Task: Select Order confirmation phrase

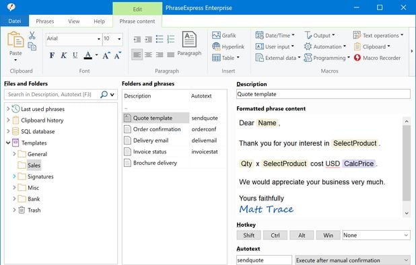Action: coord(157,129)
